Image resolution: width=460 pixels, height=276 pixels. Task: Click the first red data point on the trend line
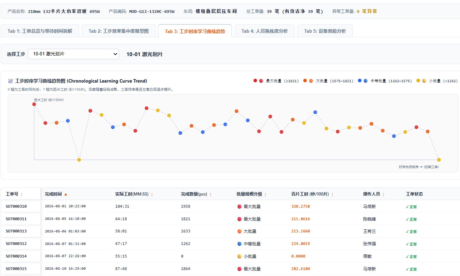coord(34,104)
